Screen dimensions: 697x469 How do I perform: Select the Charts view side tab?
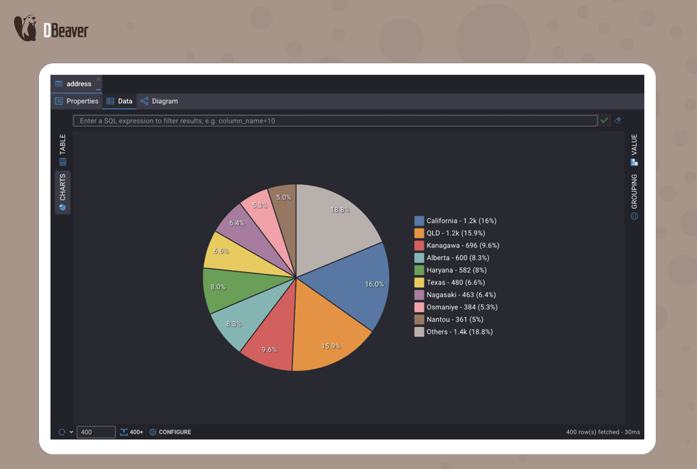(62, 192)
